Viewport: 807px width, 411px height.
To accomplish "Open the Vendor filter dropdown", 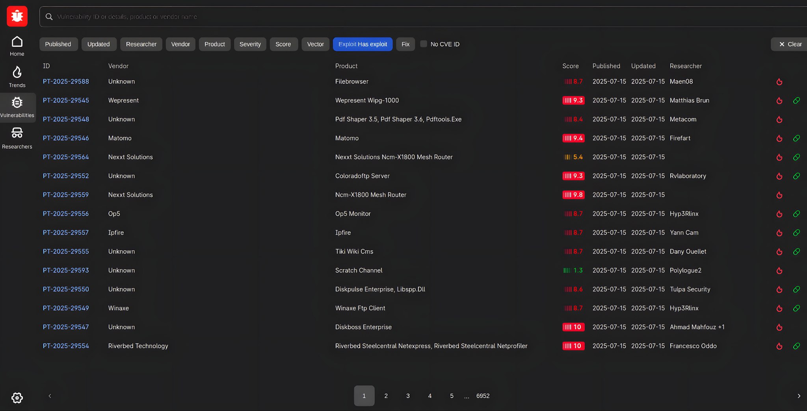I will 180,44.
